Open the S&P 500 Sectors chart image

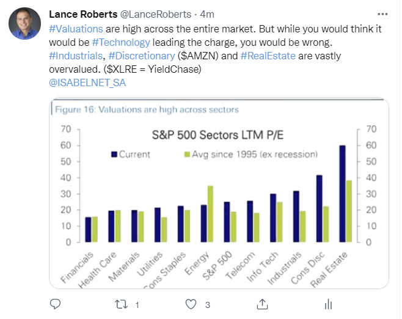coord(219,193)
